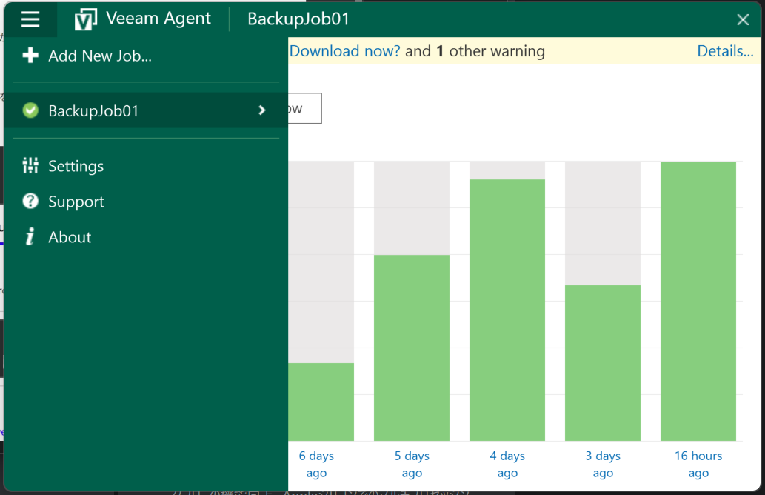Open the Settings menu item

[x=147, y=166]
